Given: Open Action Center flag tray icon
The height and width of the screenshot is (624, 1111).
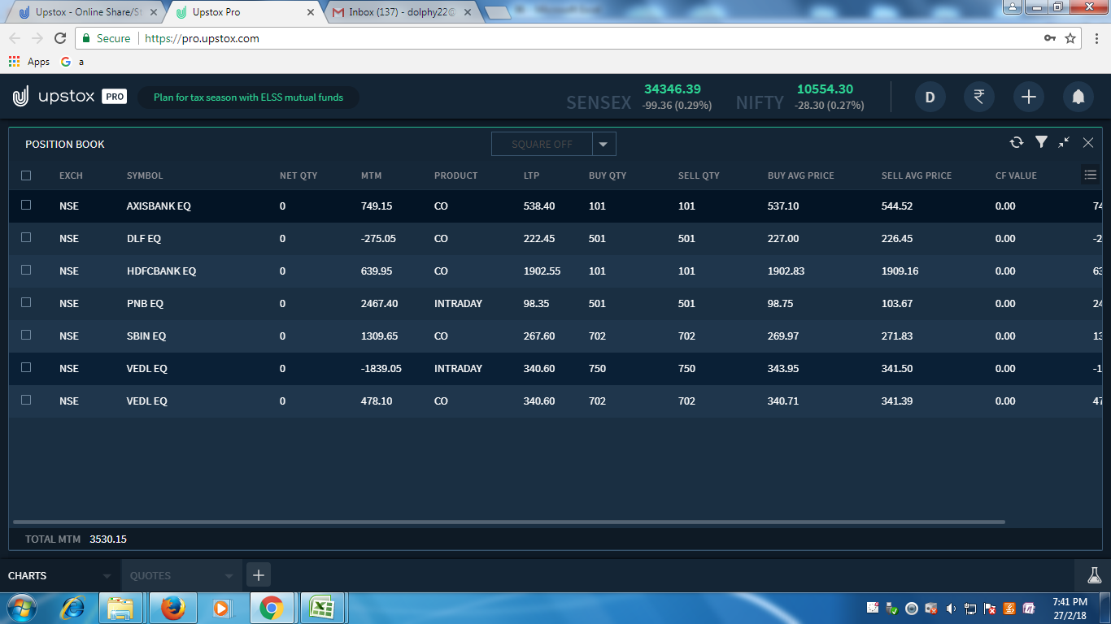Looking at the screenshot, I should [x=990, y=608].
